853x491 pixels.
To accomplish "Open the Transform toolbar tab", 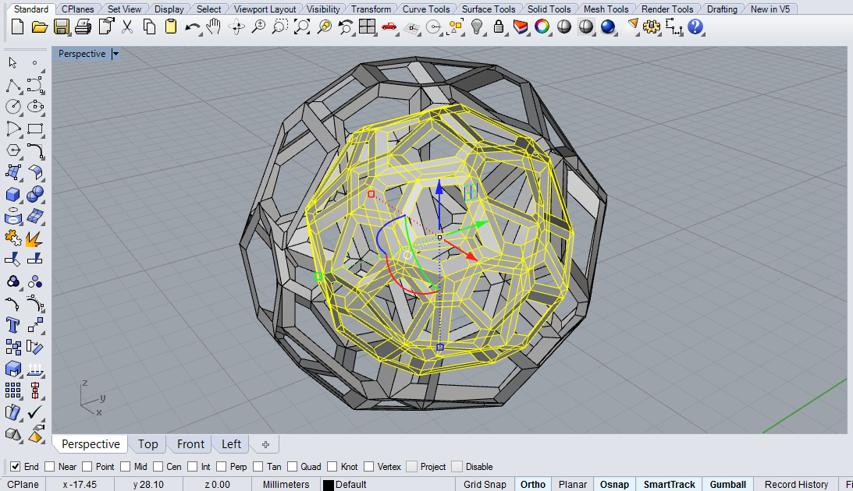I will pyautogui.click(x=371, y=9).
